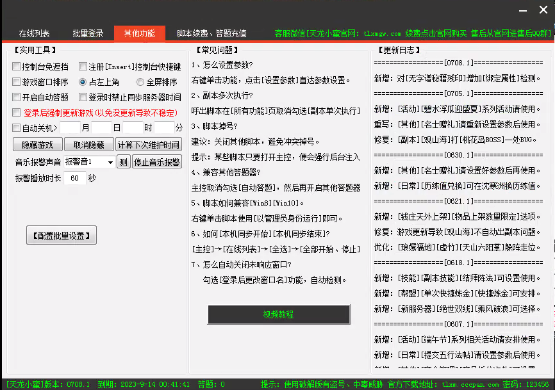This screenshot has width=555, height=390.
Task: Focus the 分 input for auto shutdown
Action: 164,127
